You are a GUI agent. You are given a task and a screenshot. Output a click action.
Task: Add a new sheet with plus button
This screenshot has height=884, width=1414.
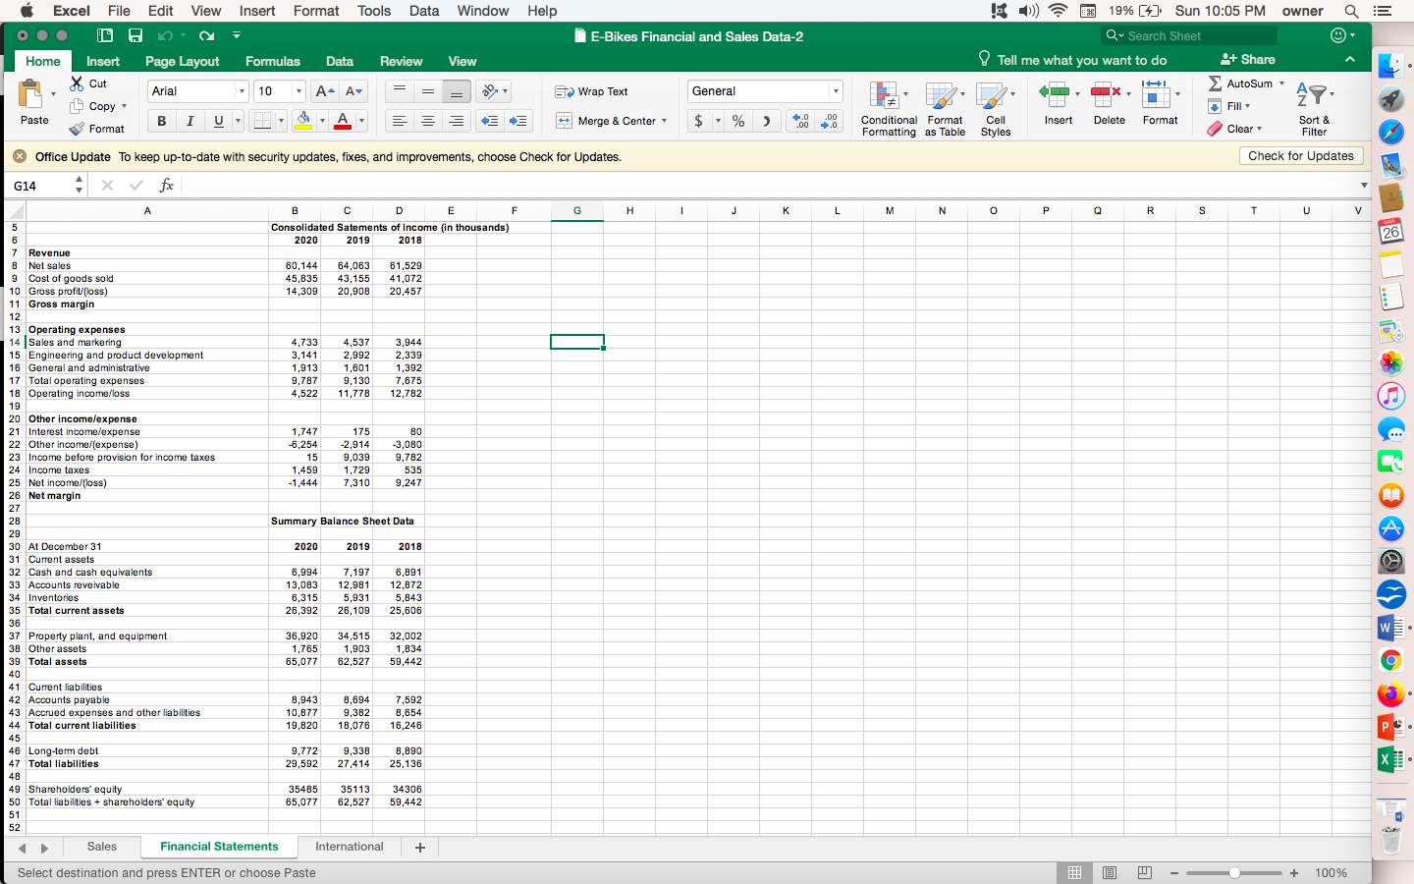[x=420, y=847]
